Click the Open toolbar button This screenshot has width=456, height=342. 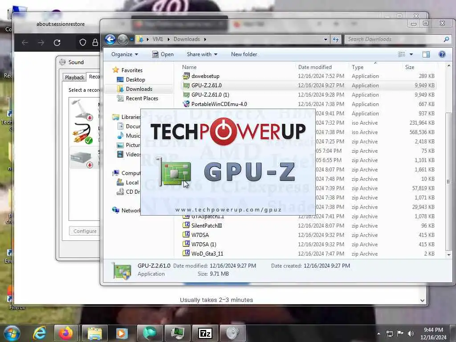click(163, 54)
